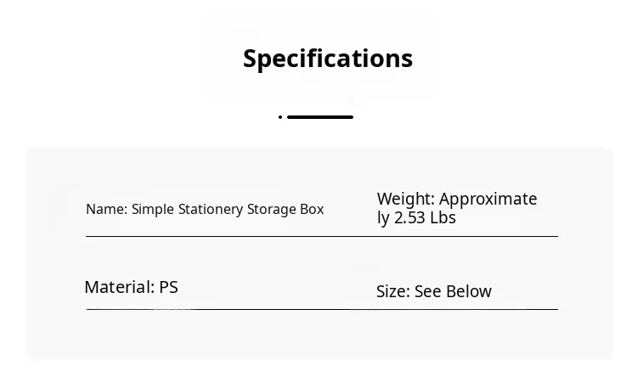
Task: Select the "Size:" label
Action: click(x=392, y=292)
